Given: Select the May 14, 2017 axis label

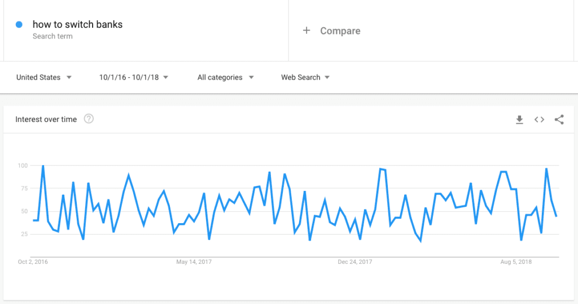Looking at the screenshot, I should click(194, 262).
